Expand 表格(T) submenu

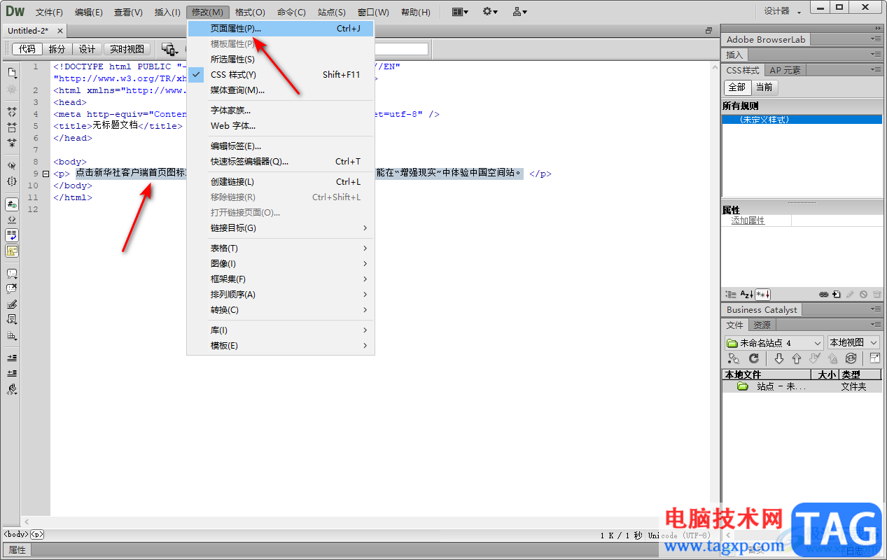[x=280, y=248]
